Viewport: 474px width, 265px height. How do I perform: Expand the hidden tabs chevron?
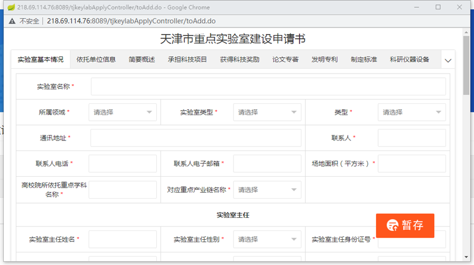(448, 60)
